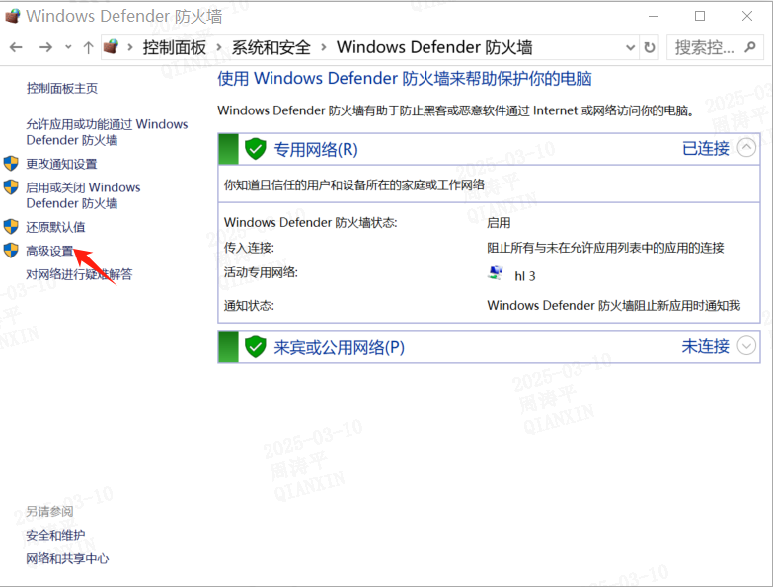Open 网络和共享中心 link
Screen dimensions: 773x587
coord(67,558)
